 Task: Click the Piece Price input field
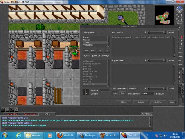(148, 93)
